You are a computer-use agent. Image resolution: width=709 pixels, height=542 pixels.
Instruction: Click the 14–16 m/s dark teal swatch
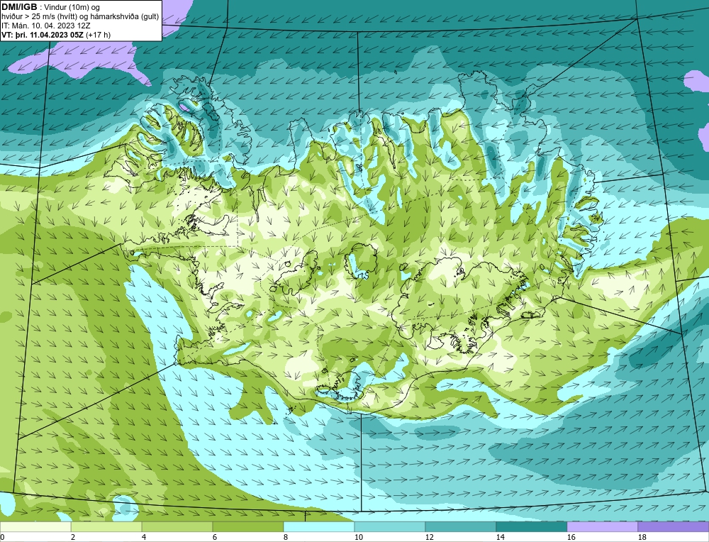click(x=532, y=526)
